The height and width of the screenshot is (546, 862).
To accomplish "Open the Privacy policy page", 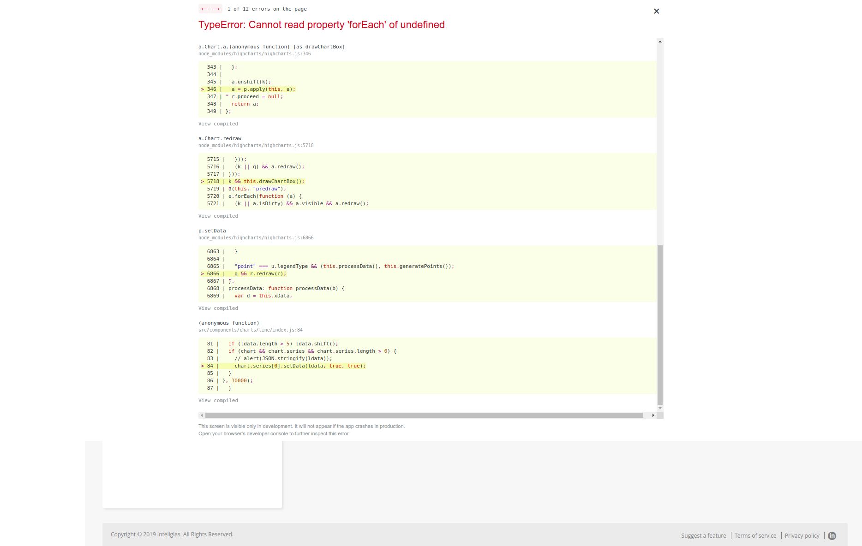I will (802, 535).
